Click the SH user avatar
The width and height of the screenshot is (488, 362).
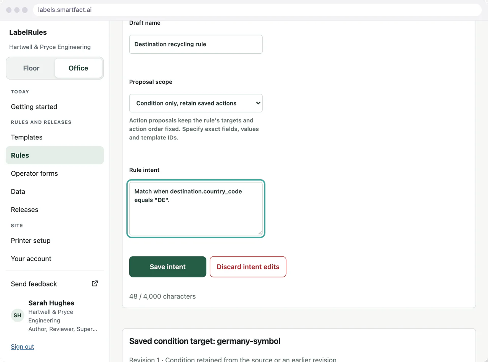tap(18, 316)
